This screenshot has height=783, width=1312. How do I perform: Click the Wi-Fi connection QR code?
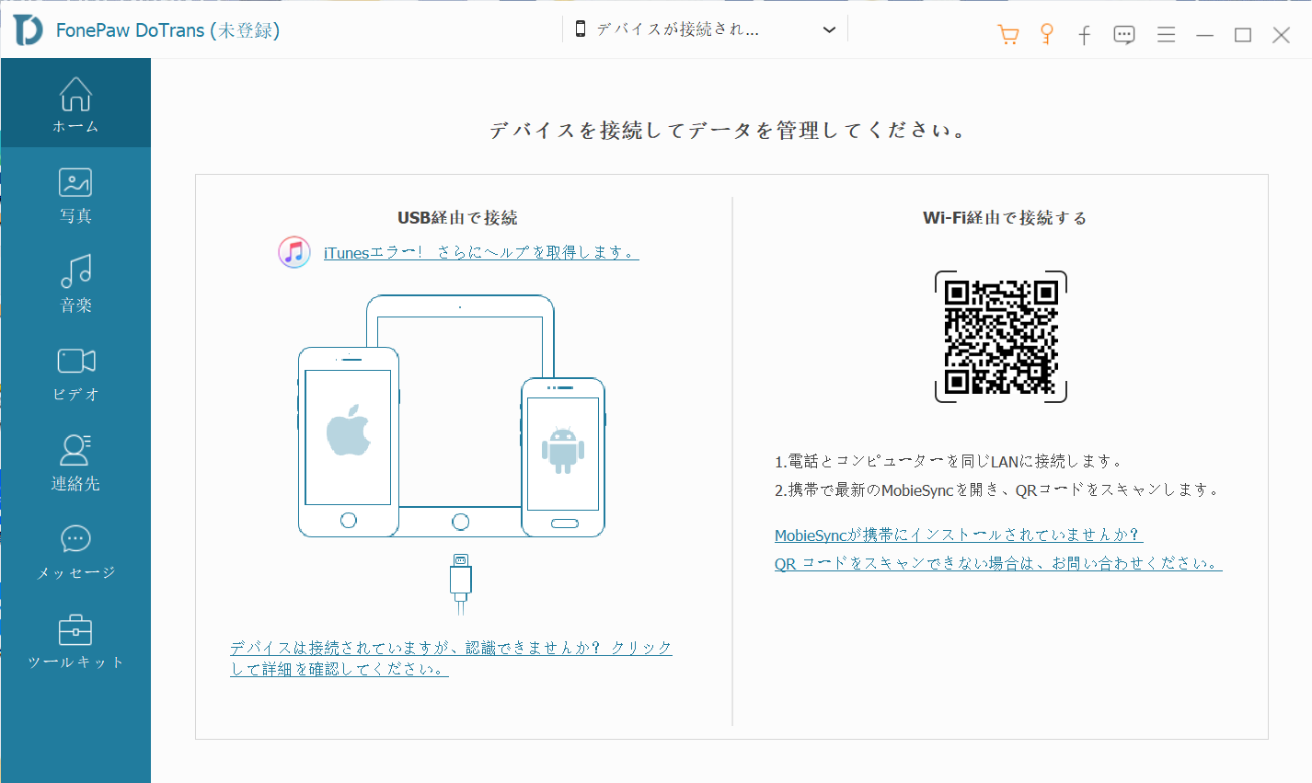(x=1001, y=337)
